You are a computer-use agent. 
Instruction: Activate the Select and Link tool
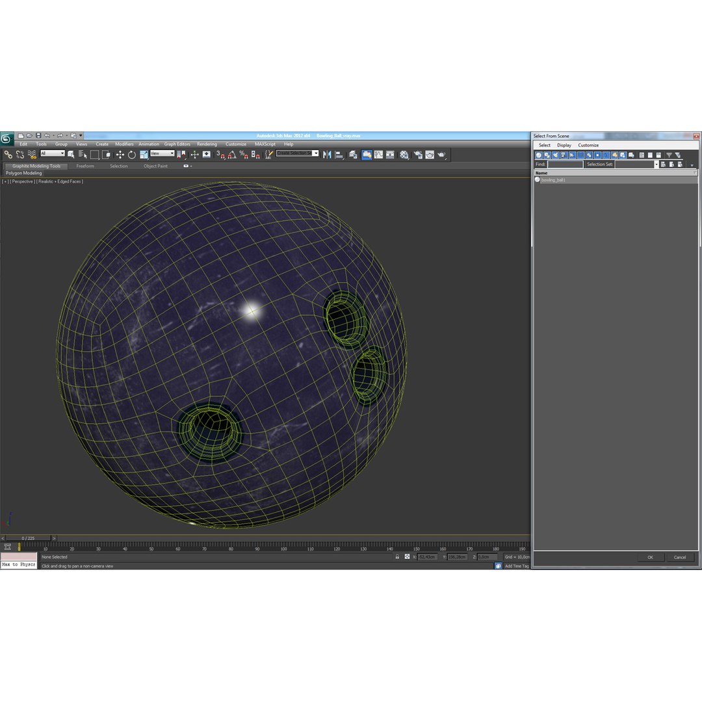[8, 155]
